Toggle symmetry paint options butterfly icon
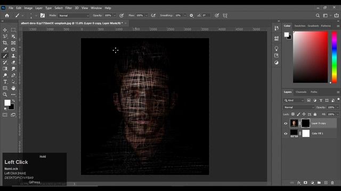This screenshot has height=191, width=341. pyautogui.click(x=225, y=15)
